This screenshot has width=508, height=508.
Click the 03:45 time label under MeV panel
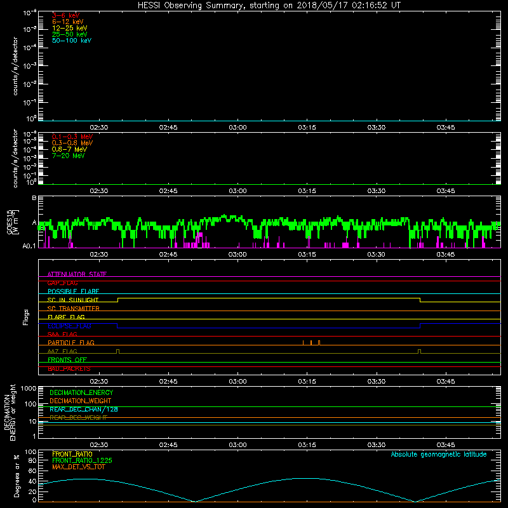coord(446,191)
